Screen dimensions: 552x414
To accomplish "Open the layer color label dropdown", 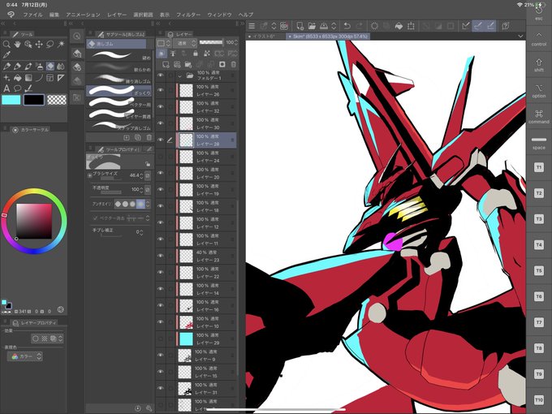I will pos(164,43).
